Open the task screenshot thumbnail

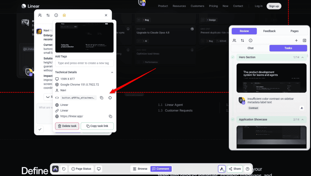pos(84,37)
